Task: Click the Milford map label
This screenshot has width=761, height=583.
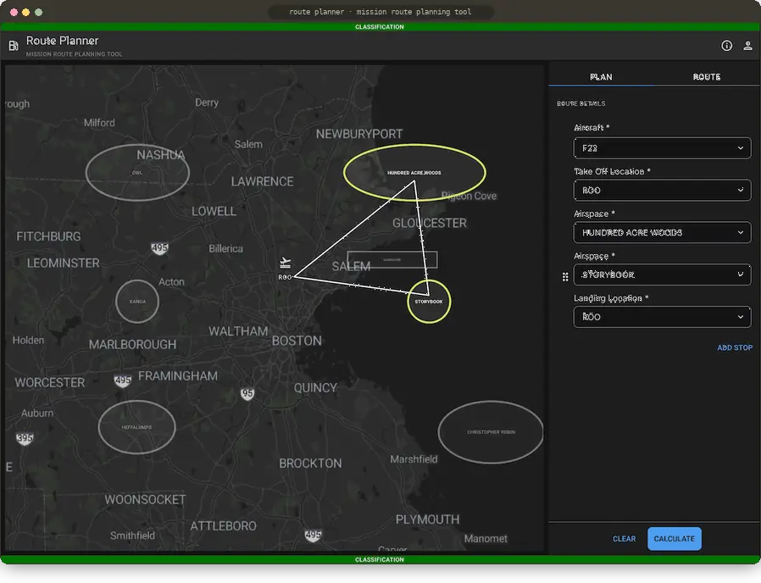Action: [x=99, y=123]
